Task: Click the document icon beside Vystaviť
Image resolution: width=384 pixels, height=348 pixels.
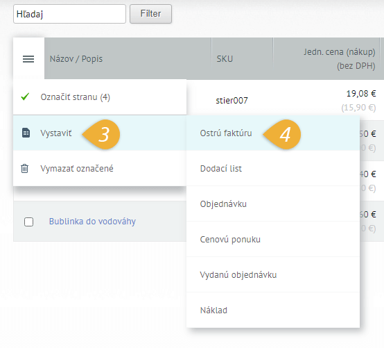Action: (26, 133)
